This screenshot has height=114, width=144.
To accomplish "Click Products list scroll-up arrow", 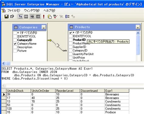I will click(138, 33).
